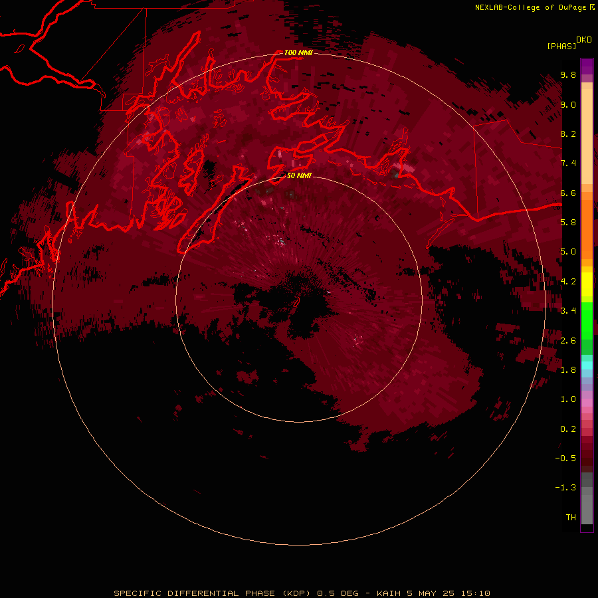Click the [PHAS] units label
Image resolution: width=598 pixels, height=598 pixels.
pos(561,46)
